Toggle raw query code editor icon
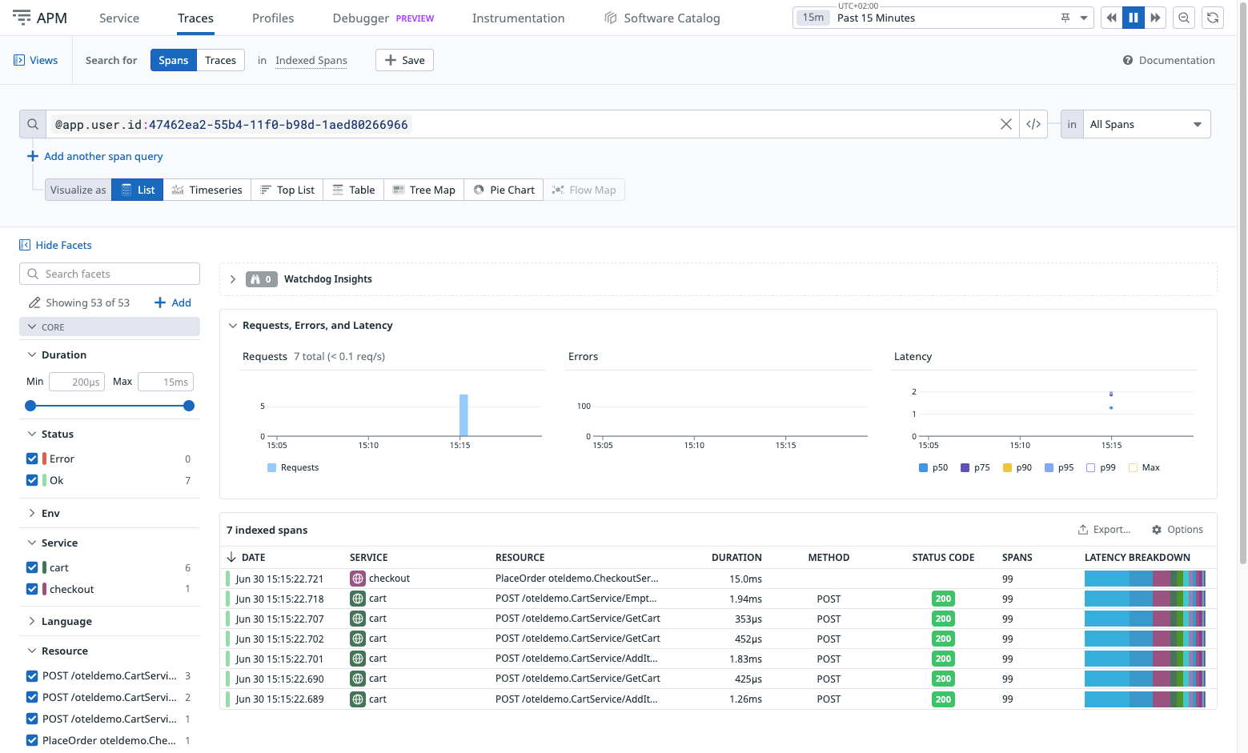Image resolution: width=1248 pixels, height=753 pixels. click(x=1033, y=124)
